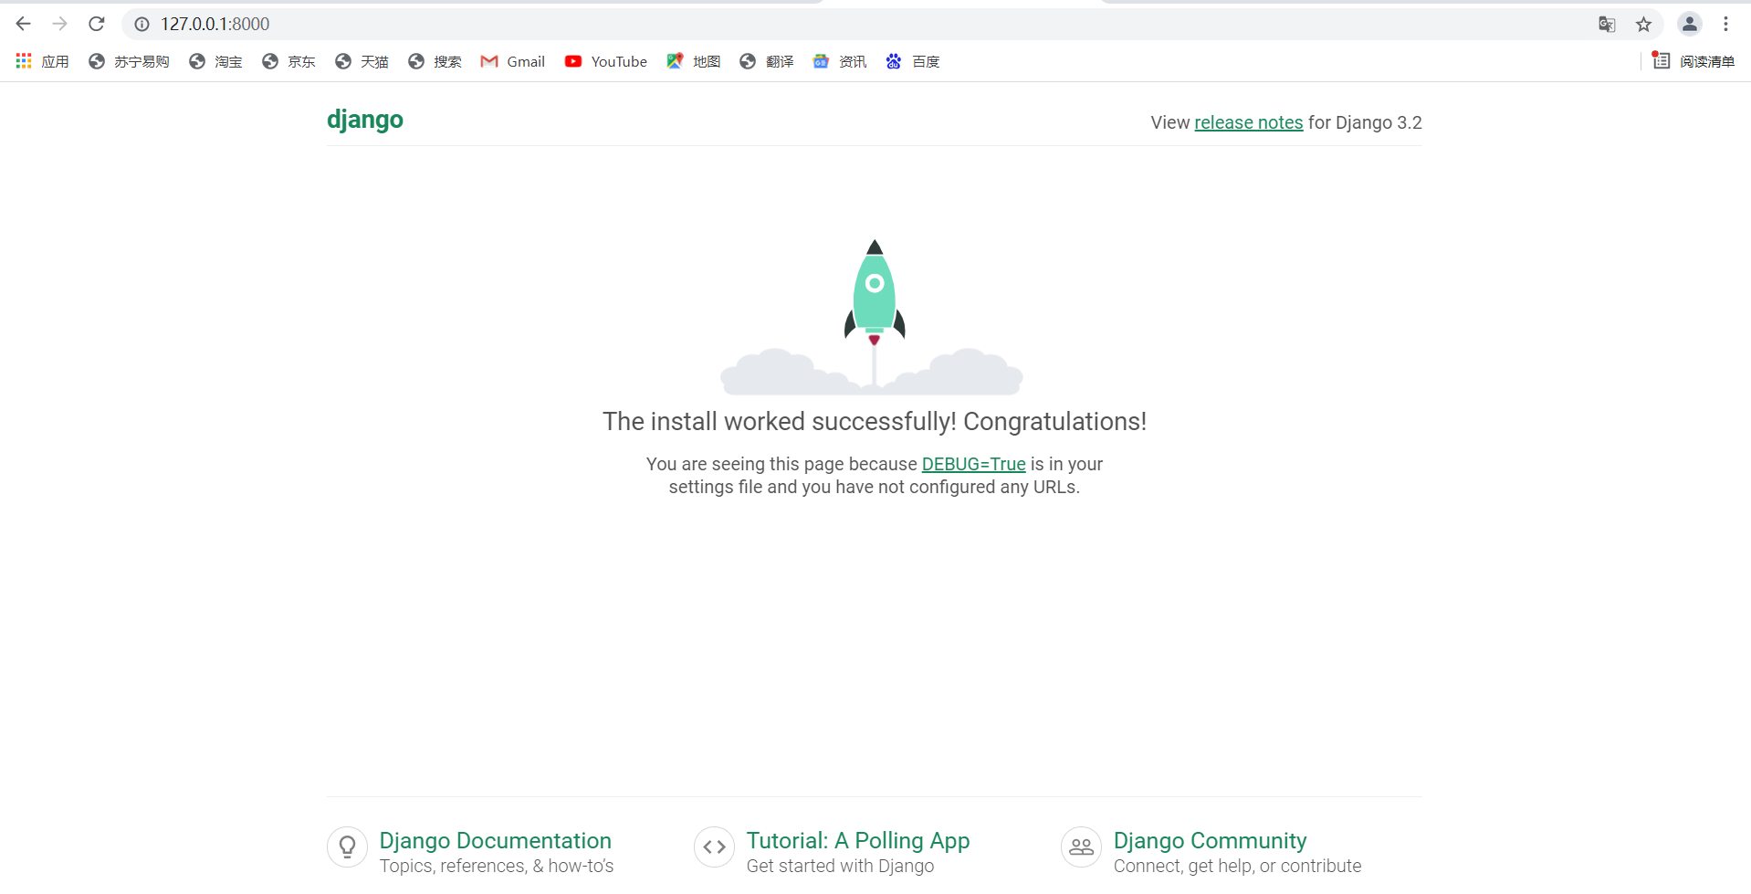This screenshot has width=1751, height=894.
Task: Open Django Community link
Action: pyautogui.click(x=1210, y=840)
